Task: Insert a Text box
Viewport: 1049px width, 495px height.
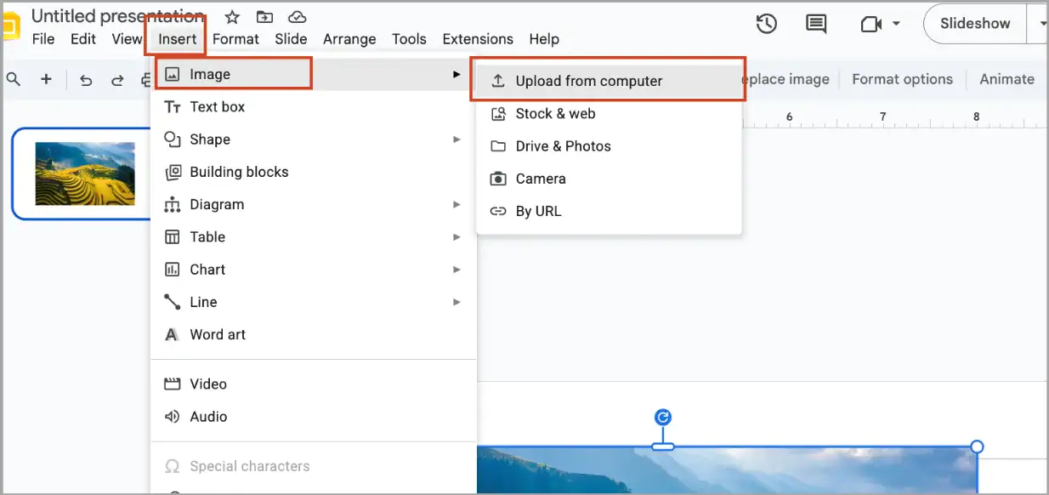Action: (314, 107)
